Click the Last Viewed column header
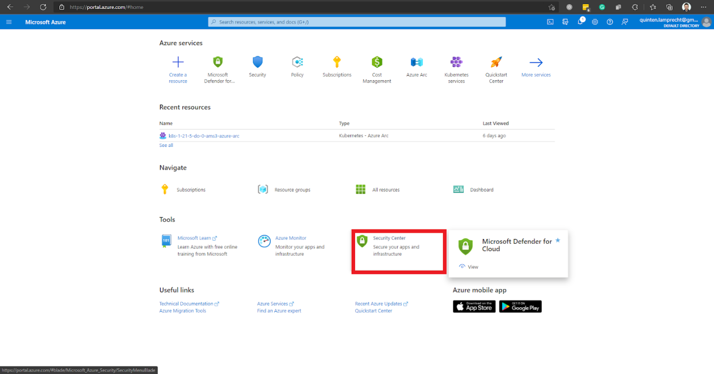 tap(495, 124)
